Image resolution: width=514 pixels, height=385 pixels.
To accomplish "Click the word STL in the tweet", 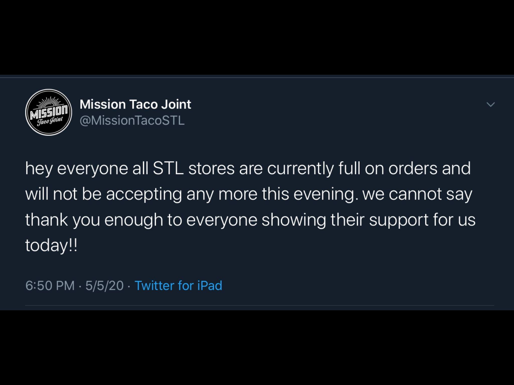I will pyautogui.click(x=168, y=168).
